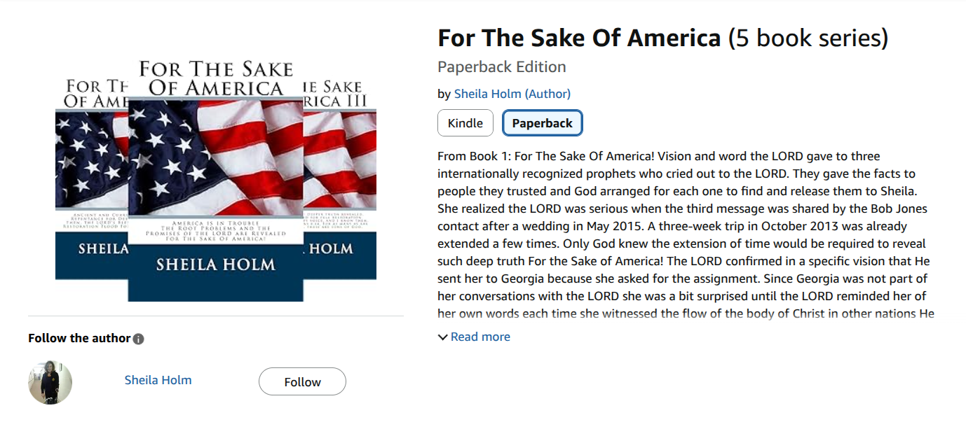
Task: Click the chevron arrow before Read more
Action: coord(442,337)
